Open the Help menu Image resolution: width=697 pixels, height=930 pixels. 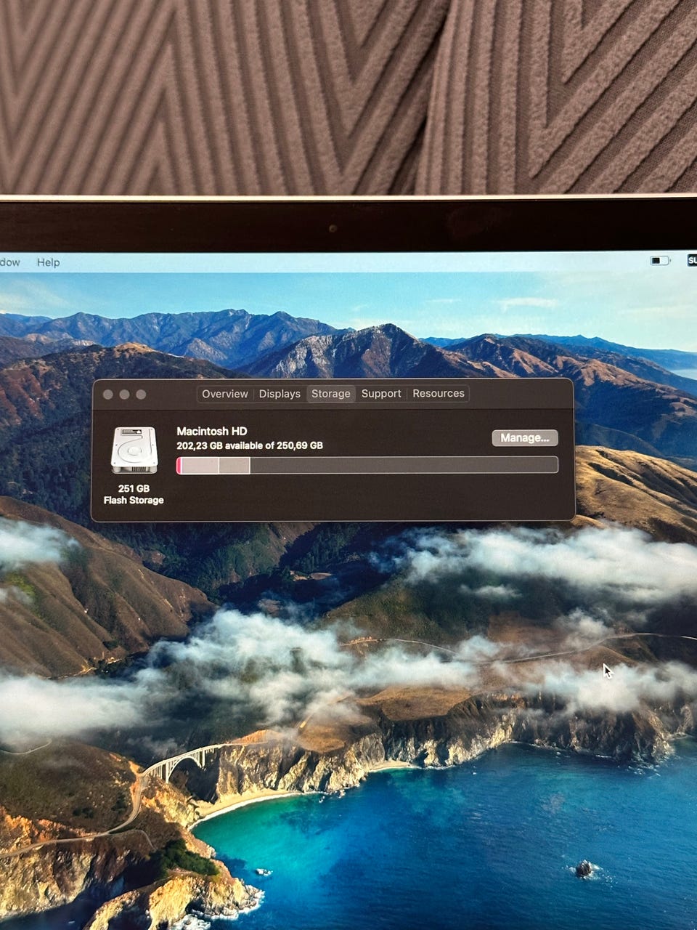tap(48, 262)
